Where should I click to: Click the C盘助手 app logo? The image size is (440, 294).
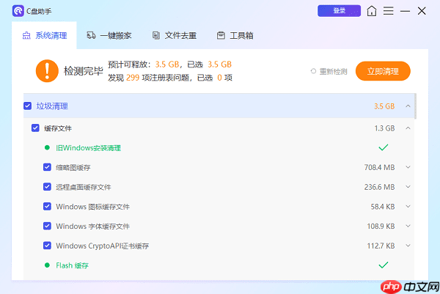[18, 11]
